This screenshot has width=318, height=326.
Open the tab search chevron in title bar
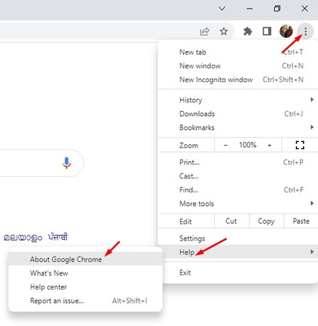tap(222, 8)
